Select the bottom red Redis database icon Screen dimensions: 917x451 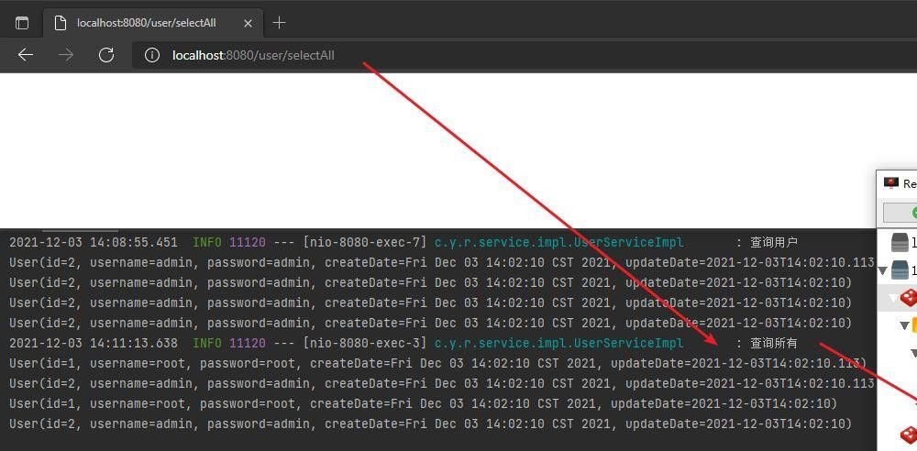(x=909, y=434)
